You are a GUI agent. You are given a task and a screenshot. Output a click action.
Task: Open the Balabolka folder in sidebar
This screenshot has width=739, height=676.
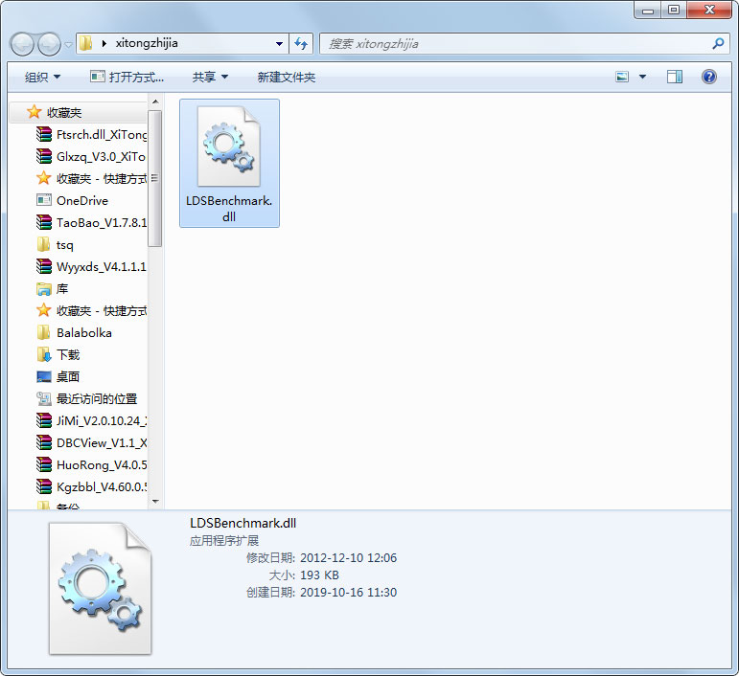pos(83,333)
